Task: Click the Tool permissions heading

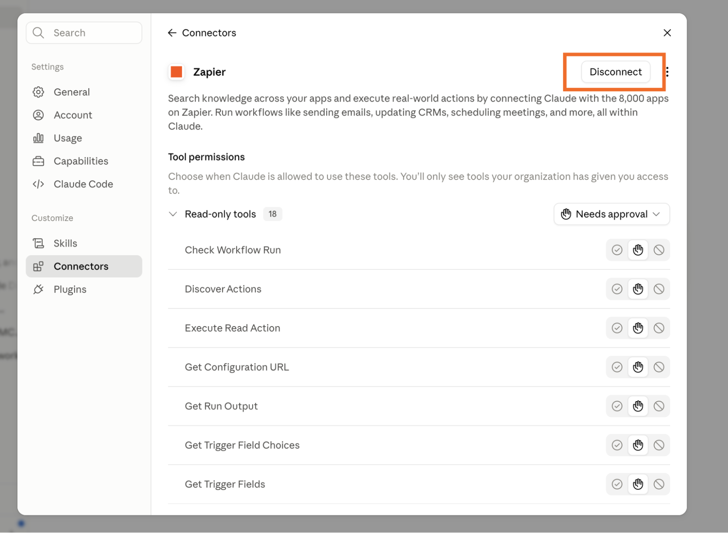Action: (x=206, y=157)
